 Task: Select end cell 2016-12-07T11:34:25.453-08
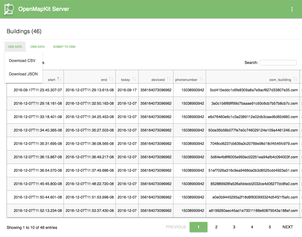90,117
